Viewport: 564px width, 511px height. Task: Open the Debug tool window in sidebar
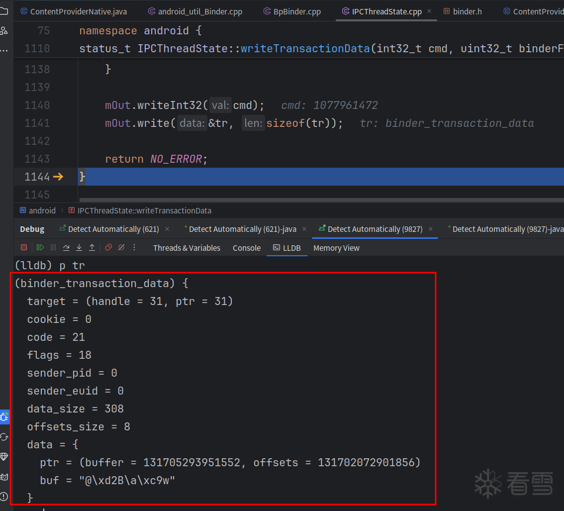(x=4, y=417)
